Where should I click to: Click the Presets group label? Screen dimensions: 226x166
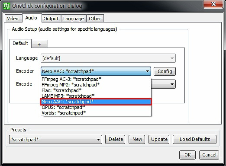tap(18, 130)
